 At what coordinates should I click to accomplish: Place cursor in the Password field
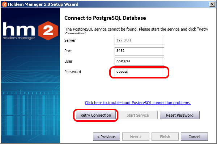tap(139, 72)
